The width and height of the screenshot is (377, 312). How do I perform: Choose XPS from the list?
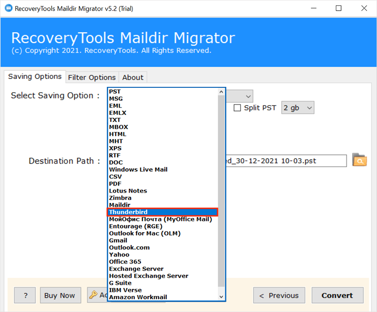pyautogui.click(x=163, y=148)
